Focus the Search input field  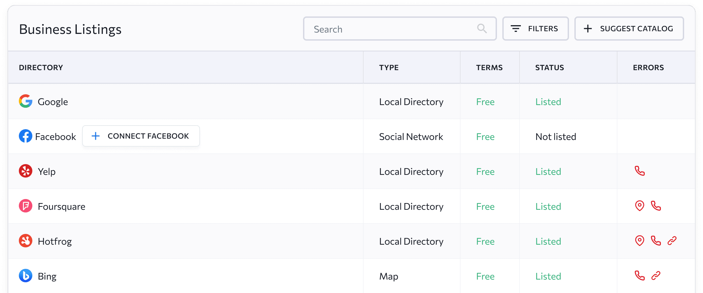point(400,29)
